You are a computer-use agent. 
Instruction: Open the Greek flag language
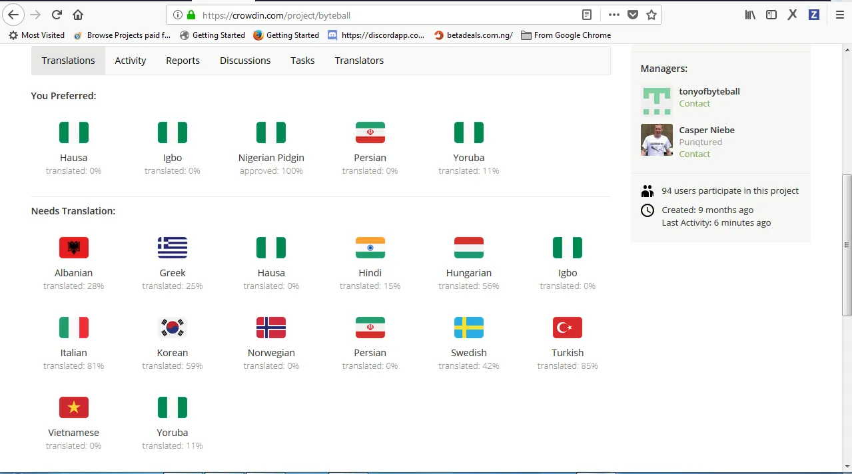tap(173, 248)
